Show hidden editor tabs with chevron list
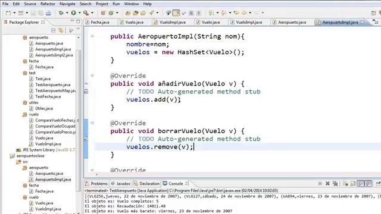The width and height of the screenshot is (381, 214). click(376, 22)
